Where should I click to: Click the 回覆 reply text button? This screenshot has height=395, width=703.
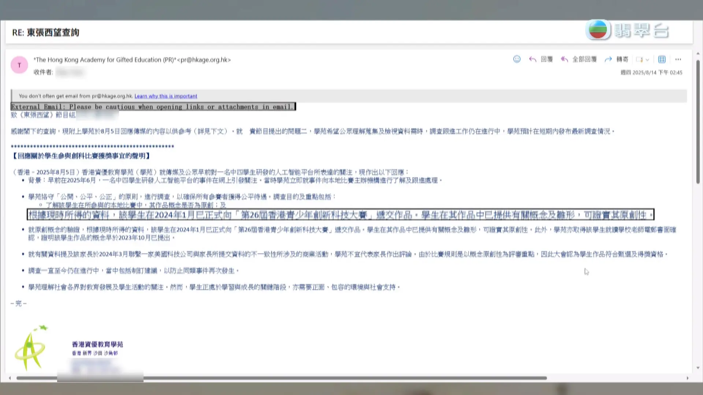(547, 59)
